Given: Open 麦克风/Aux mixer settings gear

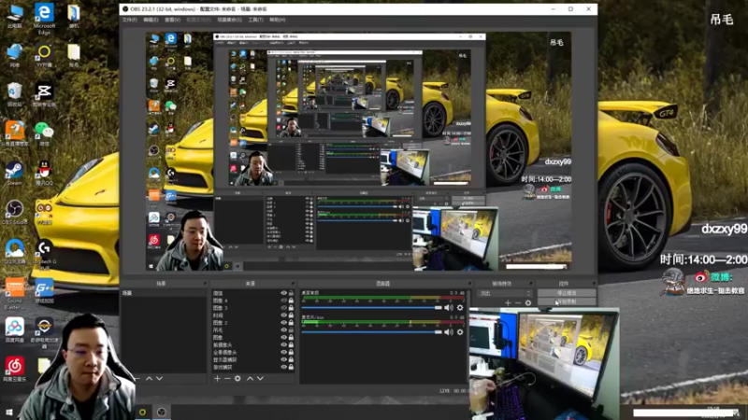Looking at the screenshot, I should tap(460, 332).
